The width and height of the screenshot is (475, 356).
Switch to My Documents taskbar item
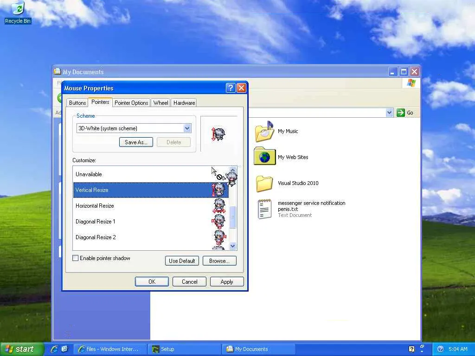258,349
